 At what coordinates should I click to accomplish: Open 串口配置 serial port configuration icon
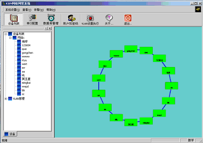pos(32,19)
